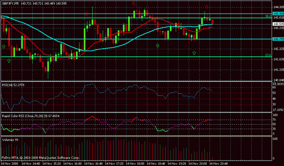Select the 14 Nov 18:40 time label
The width and height of the screenshot is (284, 166).
(x=156, y=164)
